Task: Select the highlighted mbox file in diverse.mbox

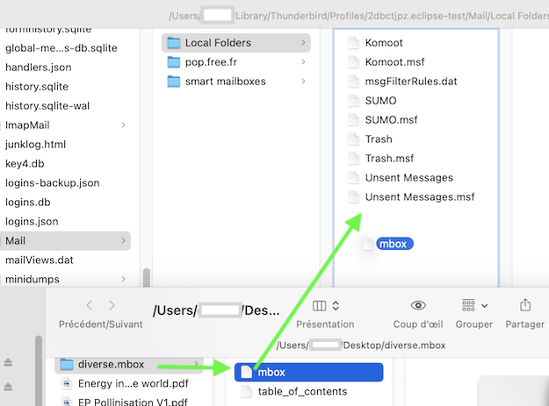Action: 309,372
